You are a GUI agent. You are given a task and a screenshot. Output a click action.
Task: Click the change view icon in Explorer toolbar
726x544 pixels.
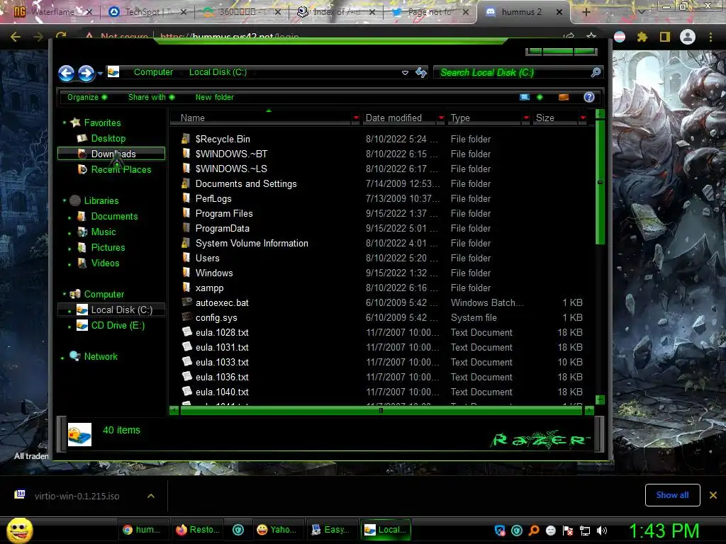(525, 97)
